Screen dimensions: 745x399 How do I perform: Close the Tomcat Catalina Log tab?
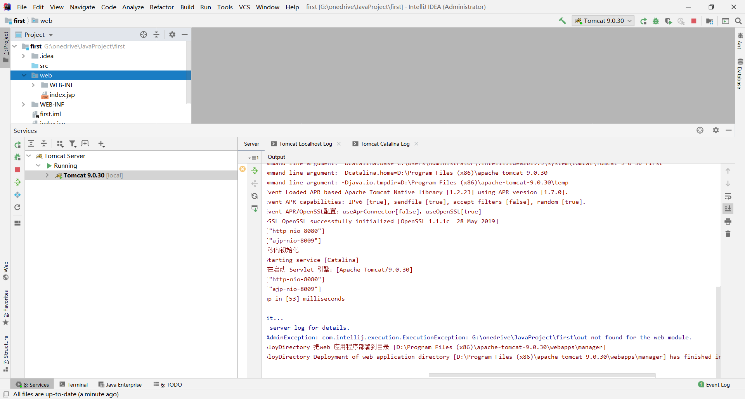[416, 144]
